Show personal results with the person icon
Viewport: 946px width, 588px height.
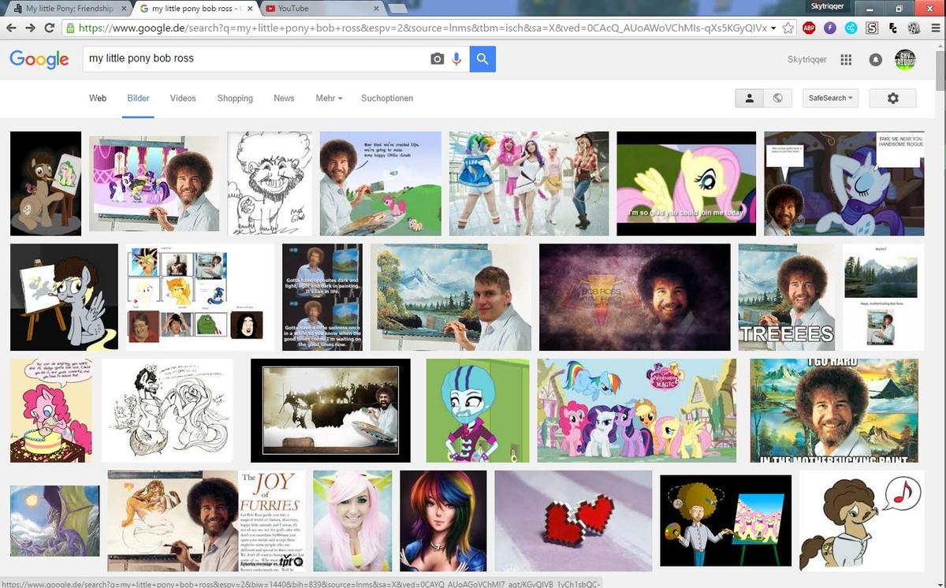[749, 98]
